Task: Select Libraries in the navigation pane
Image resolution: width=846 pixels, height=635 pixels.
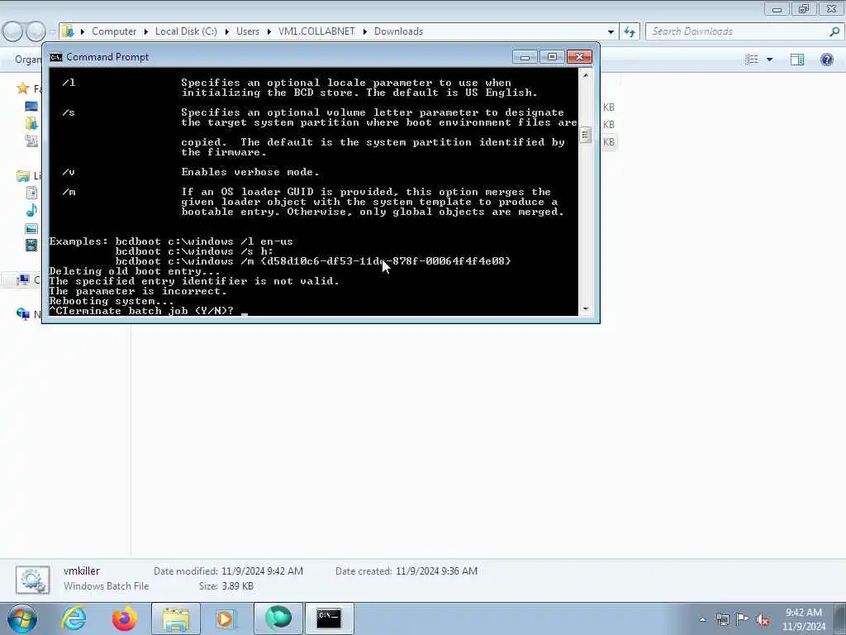Action: (23, 175)
